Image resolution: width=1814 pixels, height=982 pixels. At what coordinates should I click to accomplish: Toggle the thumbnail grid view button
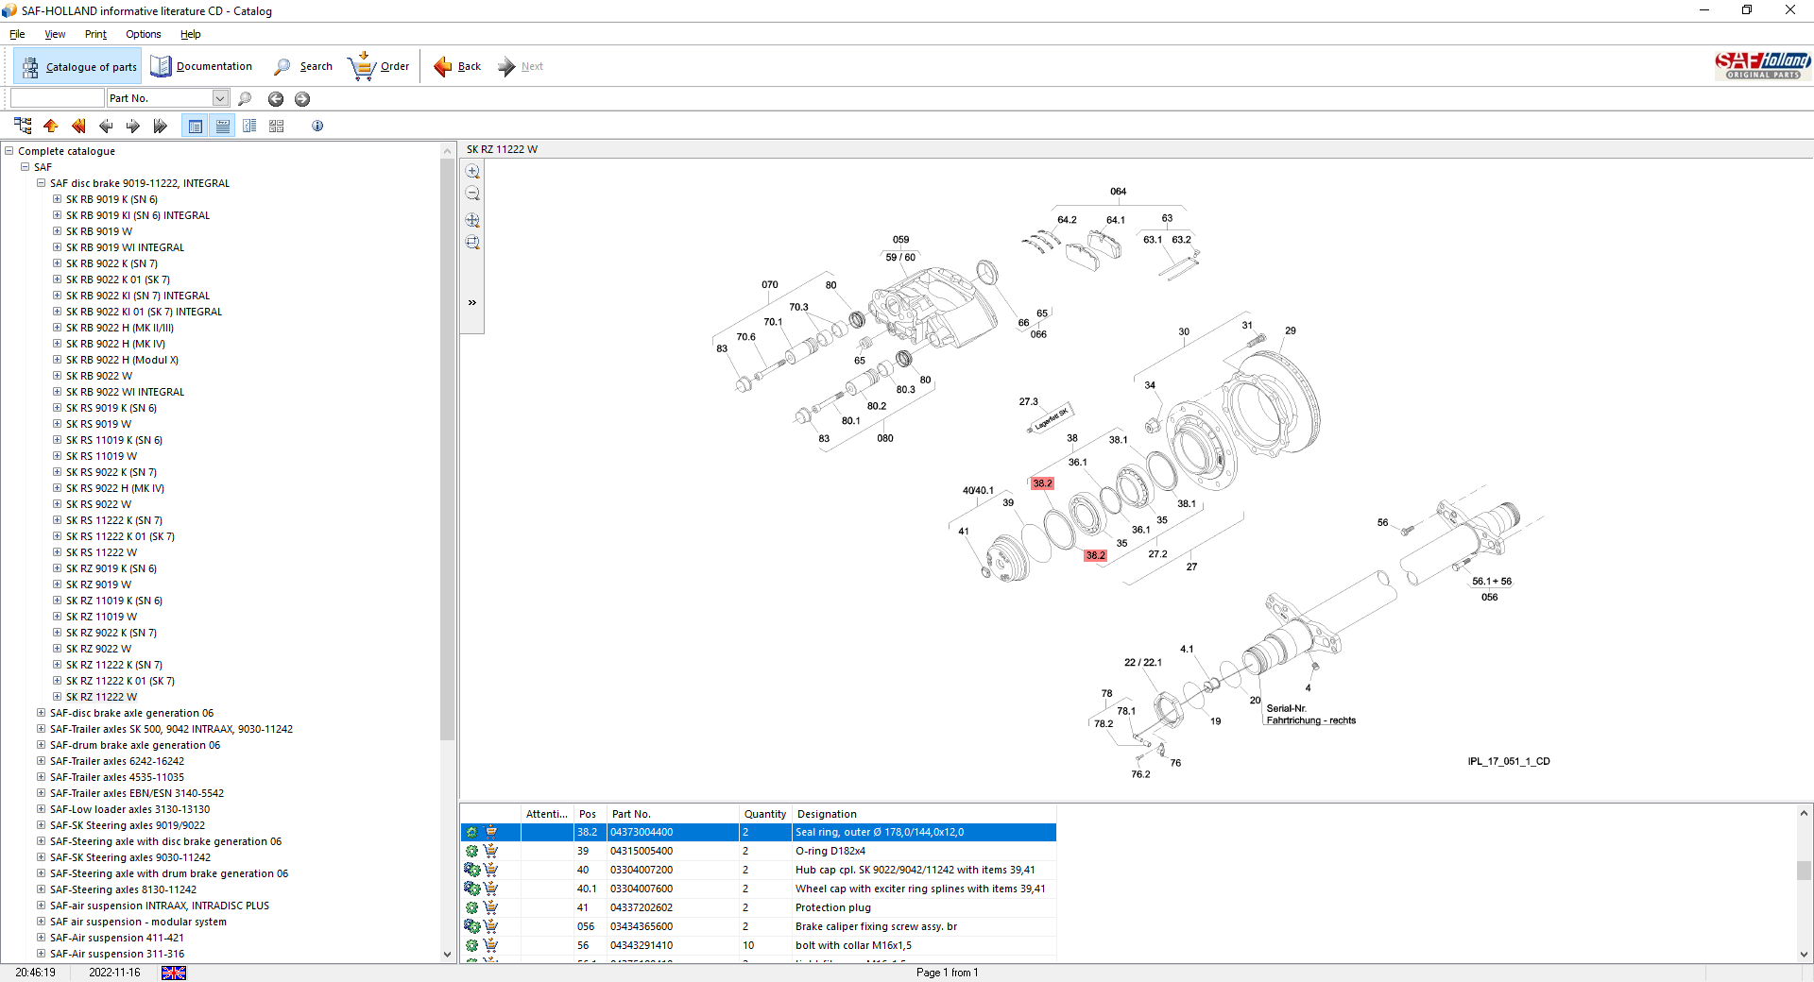click(x=277, y=126)
